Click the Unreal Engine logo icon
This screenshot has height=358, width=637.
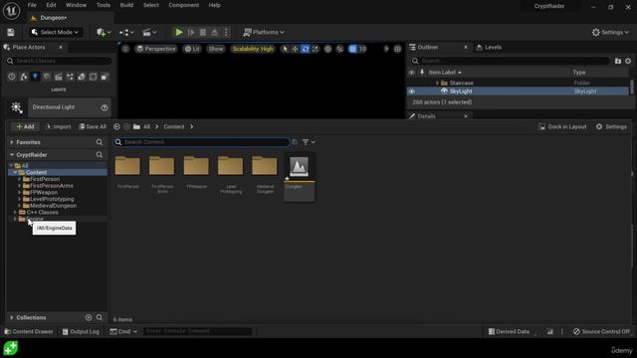(11, 11)
